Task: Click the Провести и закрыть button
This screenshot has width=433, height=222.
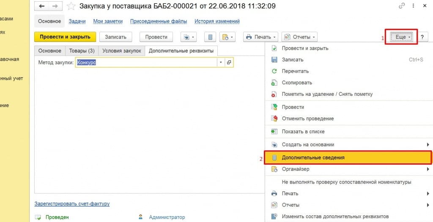Action: click(65, 37)
